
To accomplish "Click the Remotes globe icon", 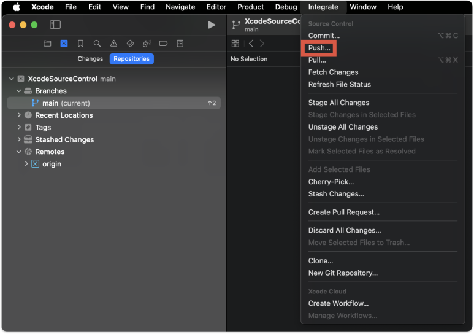I will [28, 152].
